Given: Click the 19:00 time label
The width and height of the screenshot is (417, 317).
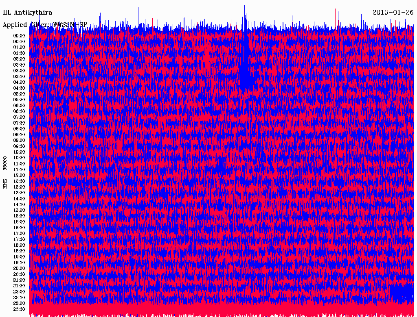Looking at the screenshot, I should click(x=19, y=257).
